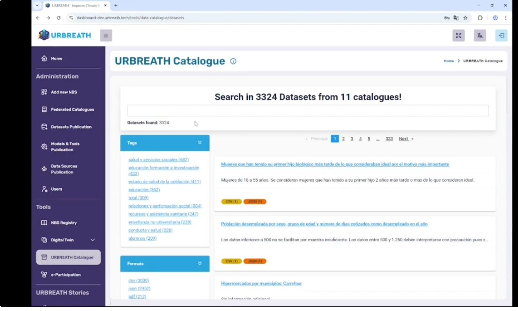Image resolution: width=518 pixels, height=311 pixels.
Task: Click the Next pagination link
Action: point(404,139)
